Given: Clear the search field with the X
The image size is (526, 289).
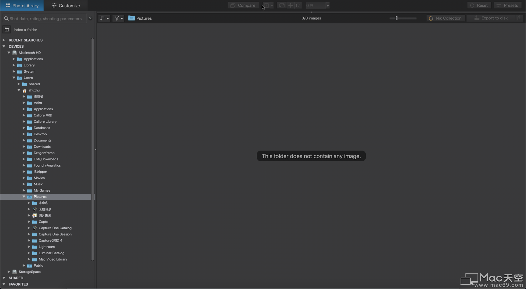Looking at the screenshot, I should point(90,18).
